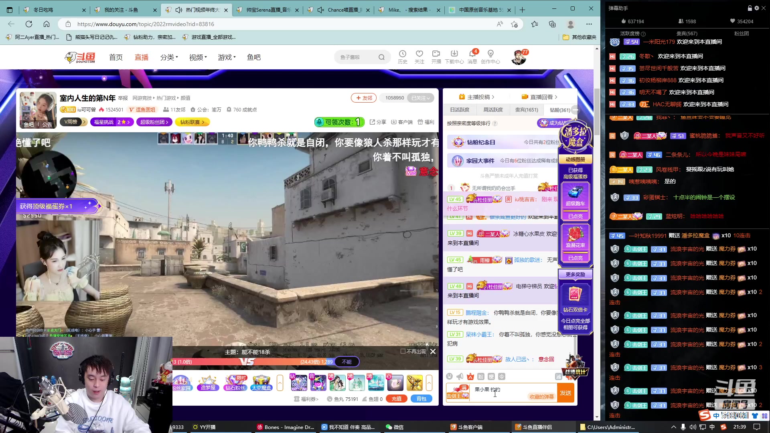Expand the V周榜 weekly ranking chevron
This screenshot has height=433, width=770.
[x=84, y=122]
